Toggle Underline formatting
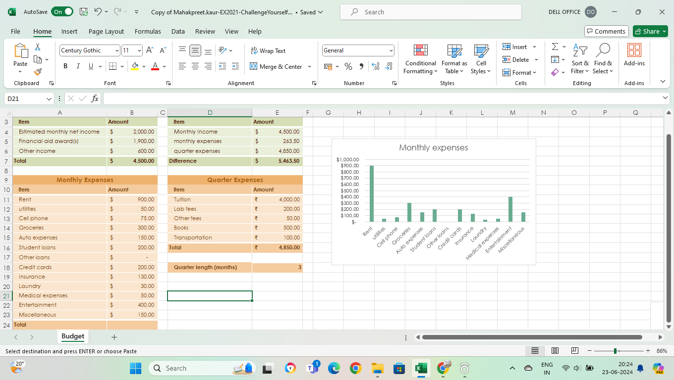 tap(91, 66)
